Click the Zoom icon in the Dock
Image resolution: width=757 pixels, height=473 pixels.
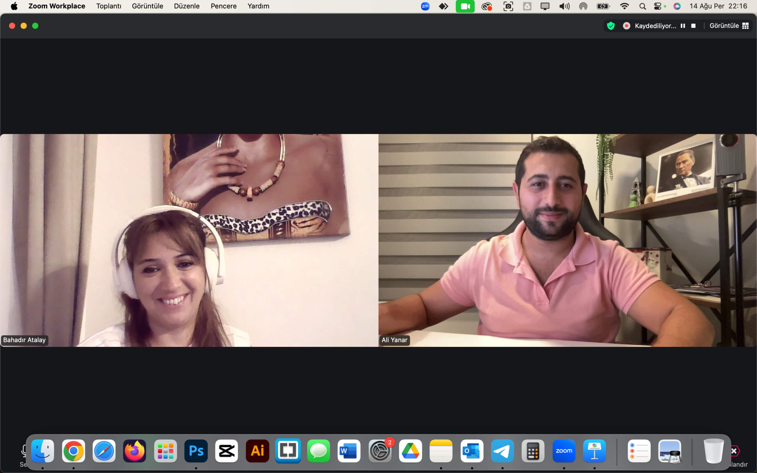[564, 451]
